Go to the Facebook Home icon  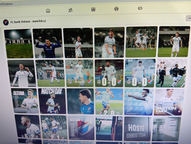point(48,11)
